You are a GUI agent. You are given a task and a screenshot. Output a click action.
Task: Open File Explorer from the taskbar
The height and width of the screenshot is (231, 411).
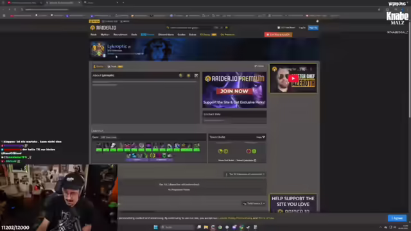click(205, 227)
